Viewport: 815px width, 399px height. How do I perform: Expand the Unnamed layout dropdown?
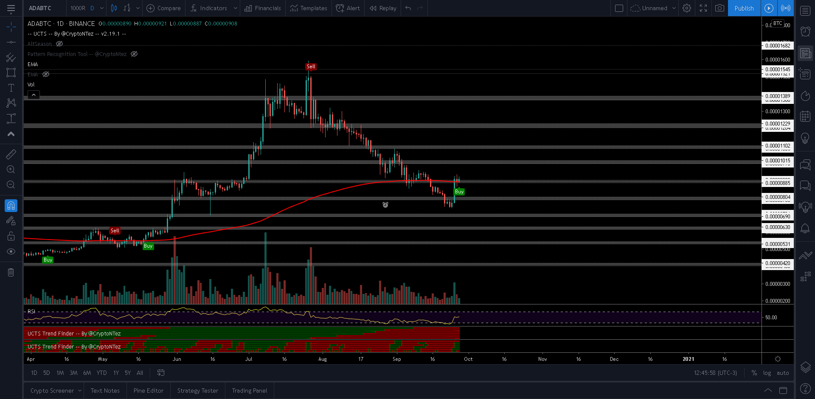674,8
